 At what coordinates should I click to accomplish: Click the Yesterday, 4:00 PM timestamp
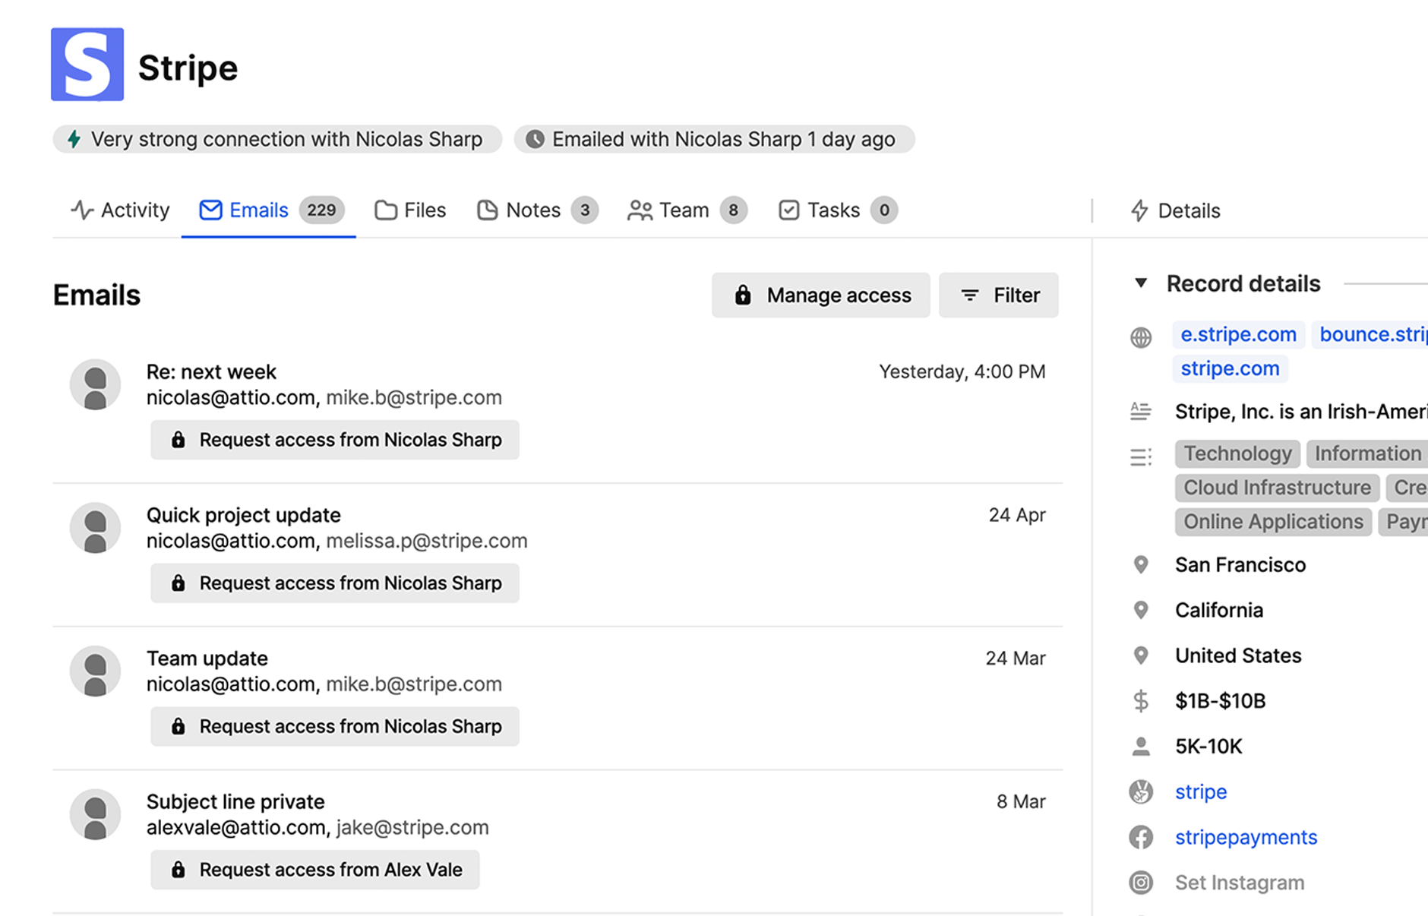[x=962, y=371]
